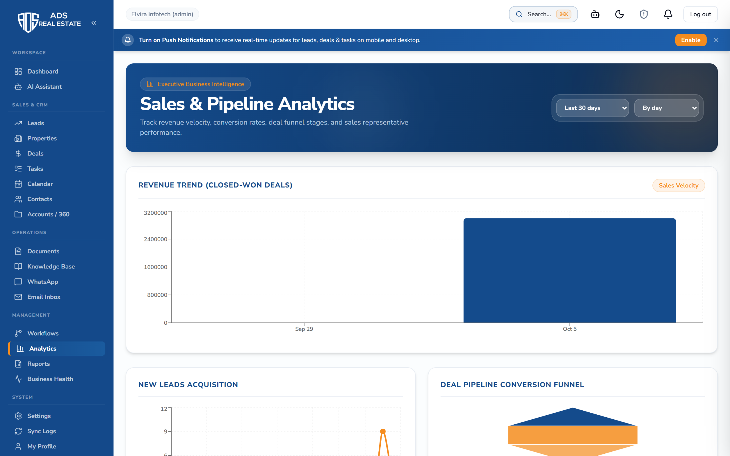Screen dimensions: 730x456
Task: Click the orange data point in leads chart
Action: point(383,431)
